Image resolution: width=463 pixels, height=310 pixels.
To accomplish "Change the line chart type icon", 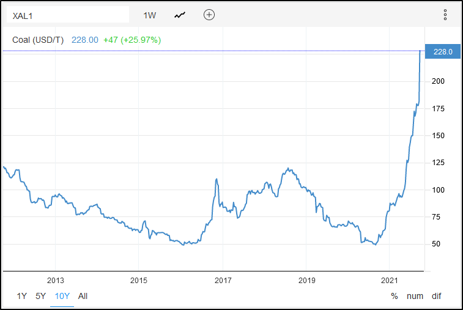I will coord(180,15).
